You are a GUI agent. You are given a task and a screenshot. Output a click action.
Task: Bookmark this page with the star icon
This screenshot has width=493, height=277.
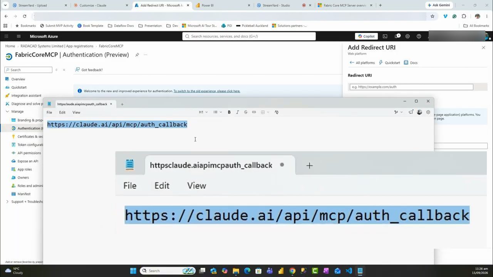click(x=433, y=16)
